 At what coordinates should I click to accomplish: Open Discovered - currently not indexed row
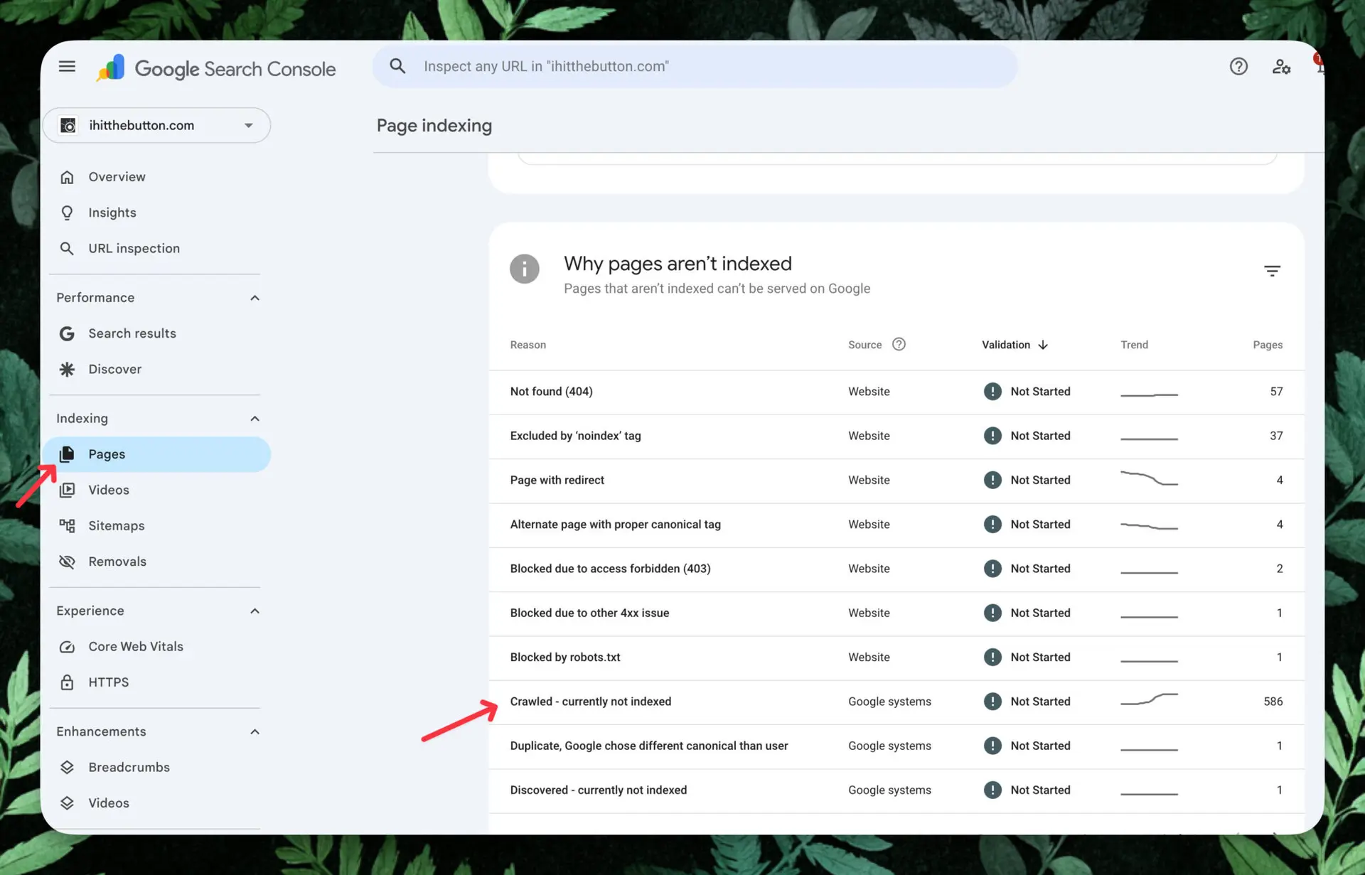pos(896,790)
